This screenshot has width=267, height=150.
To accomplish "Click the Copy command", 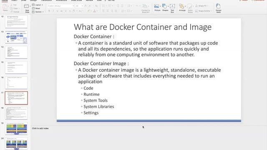I will 15,8.
